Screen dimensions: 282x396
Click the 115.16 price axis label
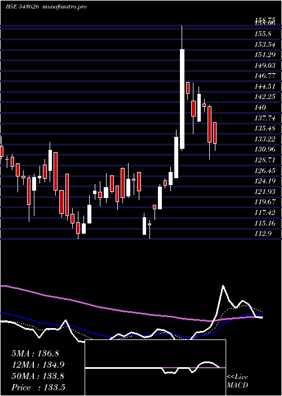265,223
